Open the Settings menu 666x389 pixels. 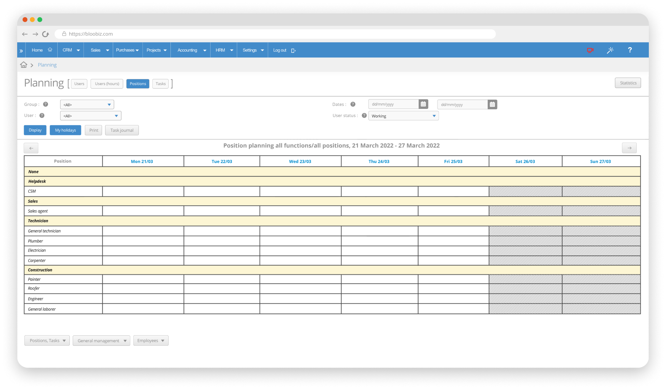(x=253, y=50)
